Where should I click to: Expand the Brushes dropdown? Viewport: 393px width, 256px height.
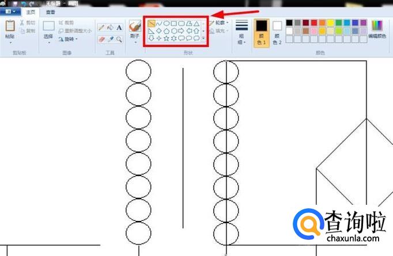coord(135,42)
